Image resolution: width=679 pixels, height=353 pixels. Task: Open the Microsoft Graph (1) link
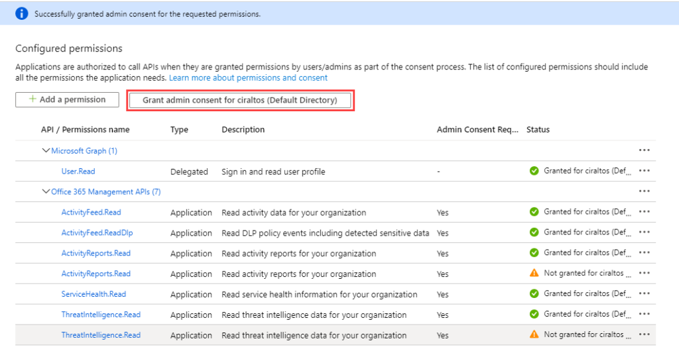click(x=84, y=150)
